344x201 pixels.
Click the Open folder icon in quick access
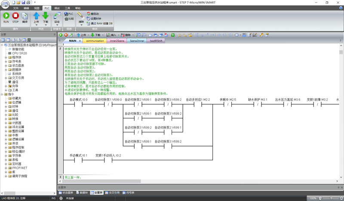pos(18,3)
